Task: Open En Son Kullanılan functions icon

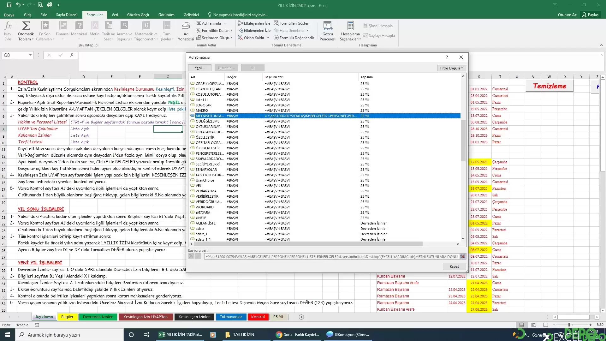Action: (45, 26)
